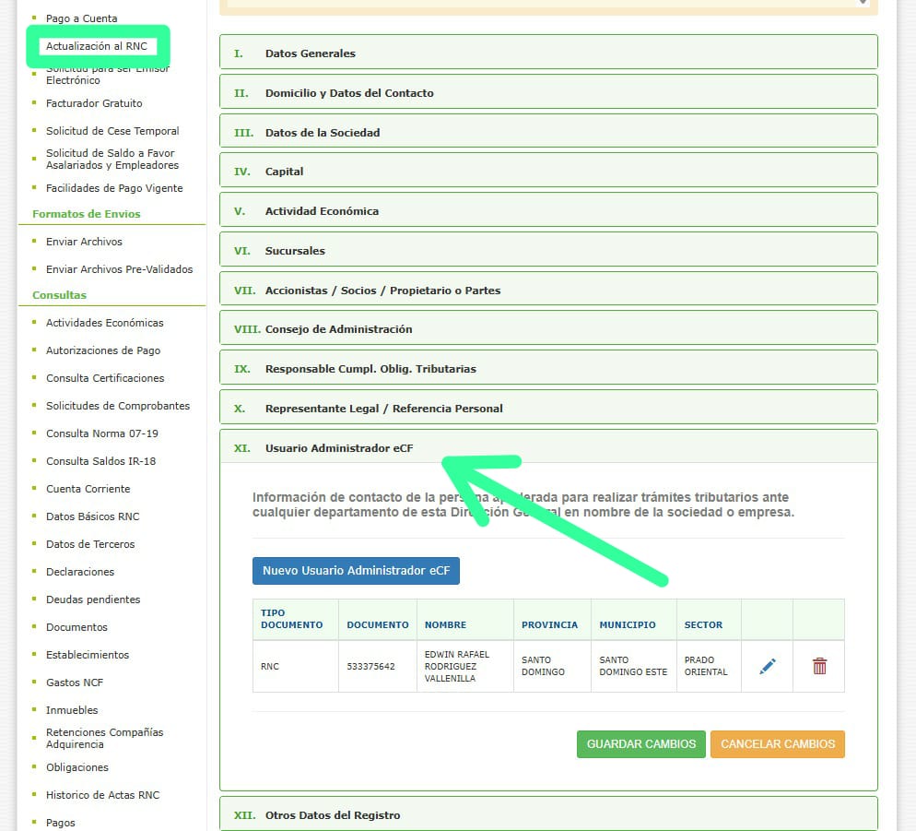Click Nuevo Usuario Administrador eCF button
The image size is (916, 831).
[x=356, y=571]
